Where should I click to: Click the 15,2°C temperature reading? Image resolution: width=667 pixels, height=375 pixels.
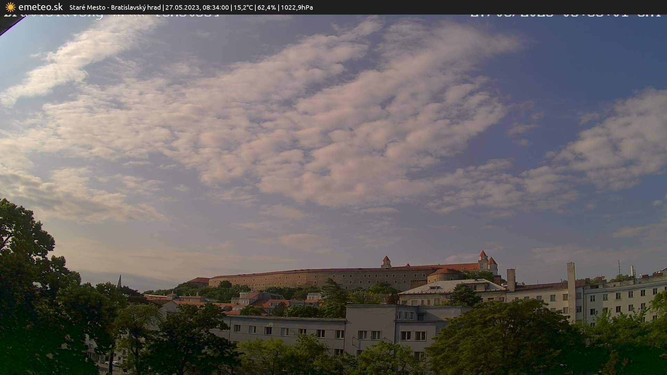243,7
